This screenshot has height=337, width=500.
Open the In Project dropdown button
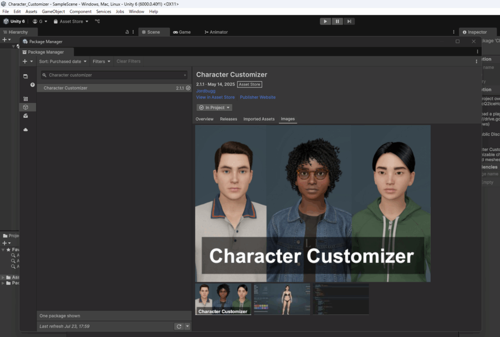(214, 108)
